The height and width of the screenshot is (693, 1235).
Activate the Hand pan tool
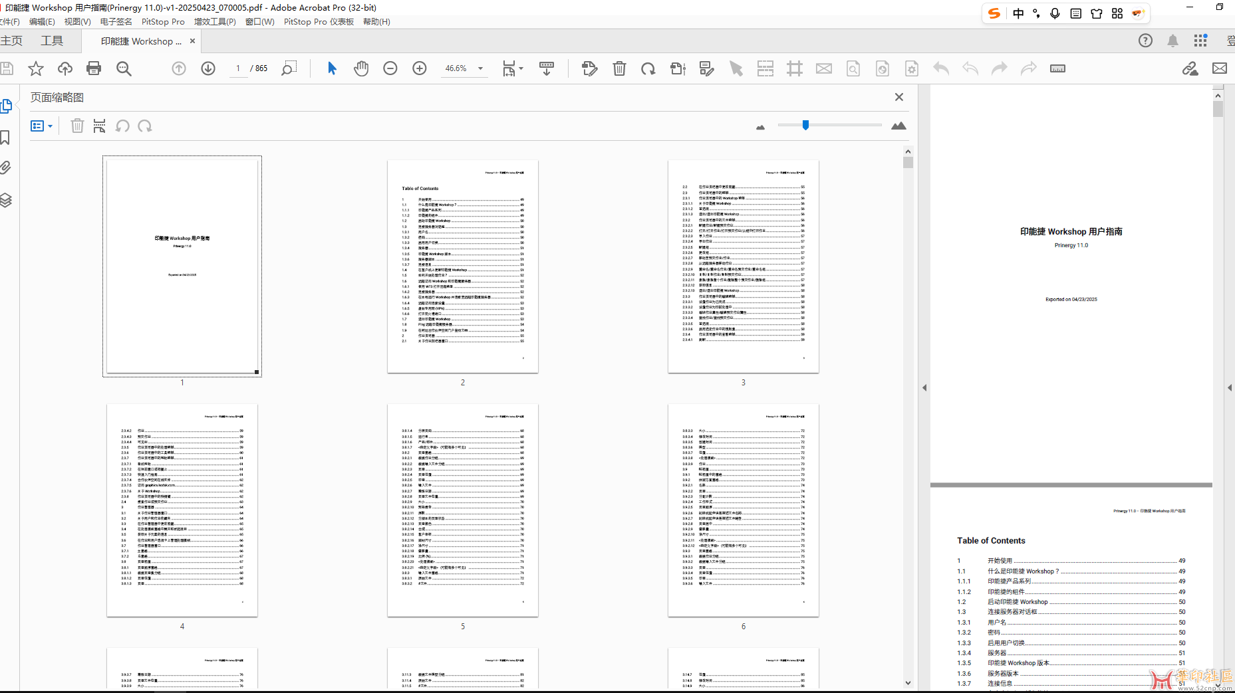coord(361,68)
